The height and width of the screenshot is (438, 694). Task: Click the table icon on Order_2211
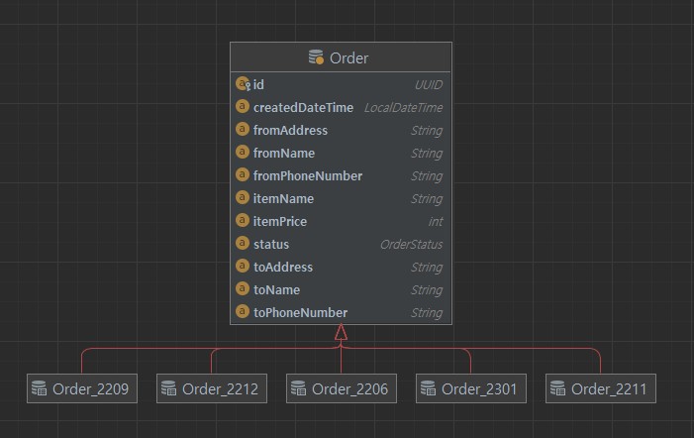click(x=558, y=388)
